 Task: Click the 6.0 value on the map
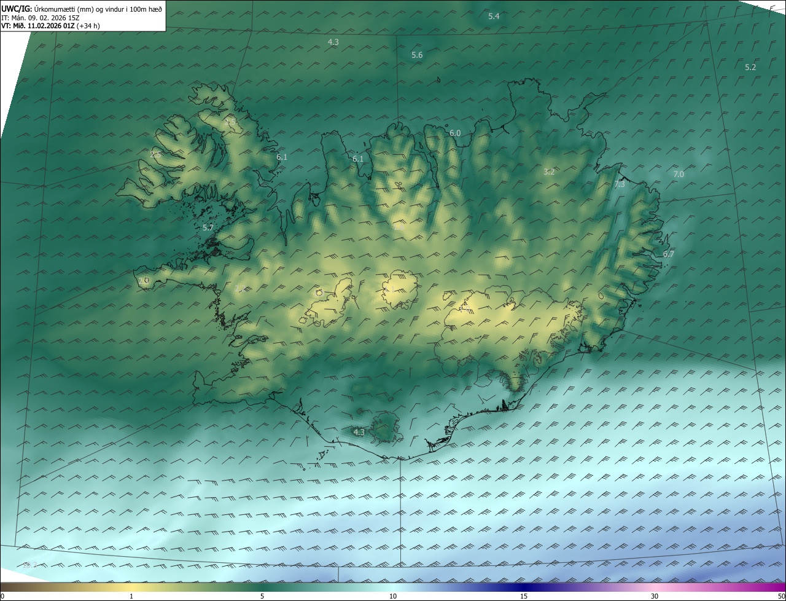click(x=455, y=133)
